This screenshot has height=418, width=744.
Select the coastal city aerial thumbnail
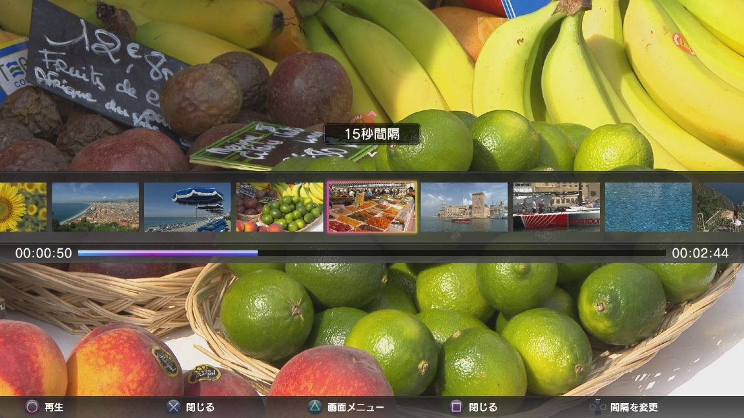coord(96,207)
